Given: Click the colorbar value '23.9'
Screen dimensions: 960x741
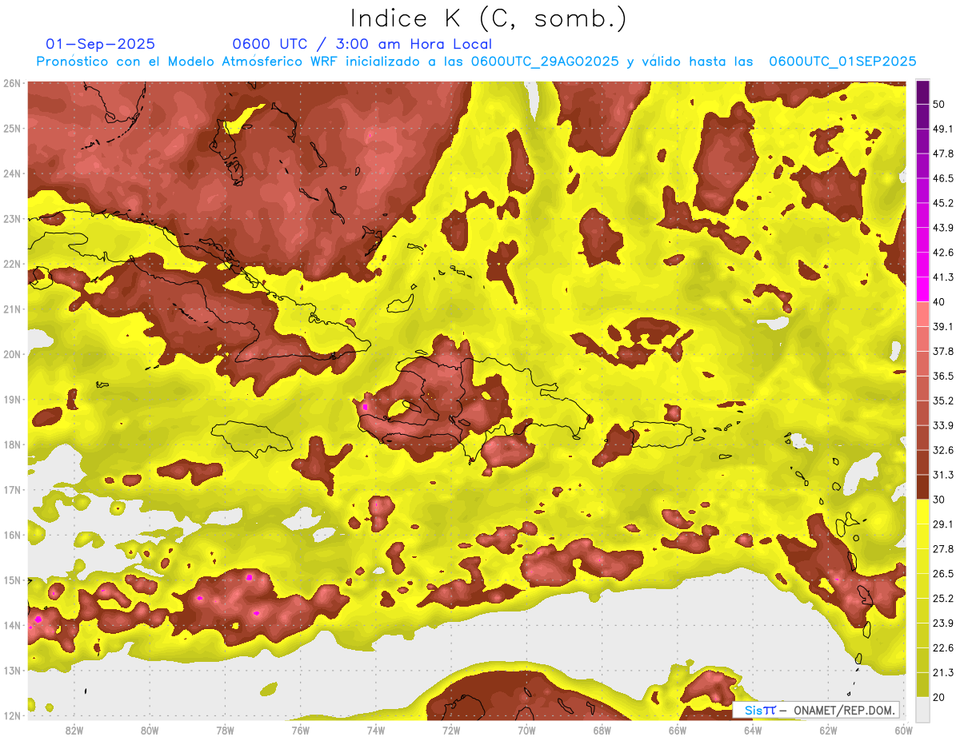Looking at the screenshot, I should click(x=942, y=623).
